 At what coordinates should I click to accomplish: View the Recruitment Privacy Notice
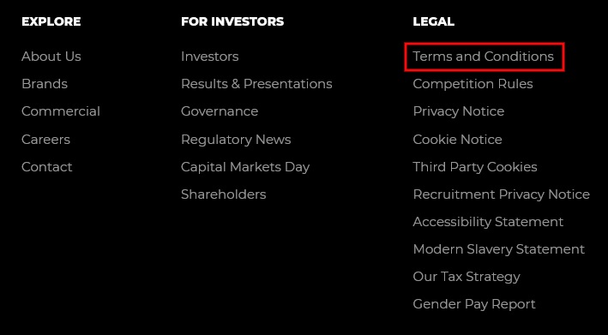(x=502, y=194)
